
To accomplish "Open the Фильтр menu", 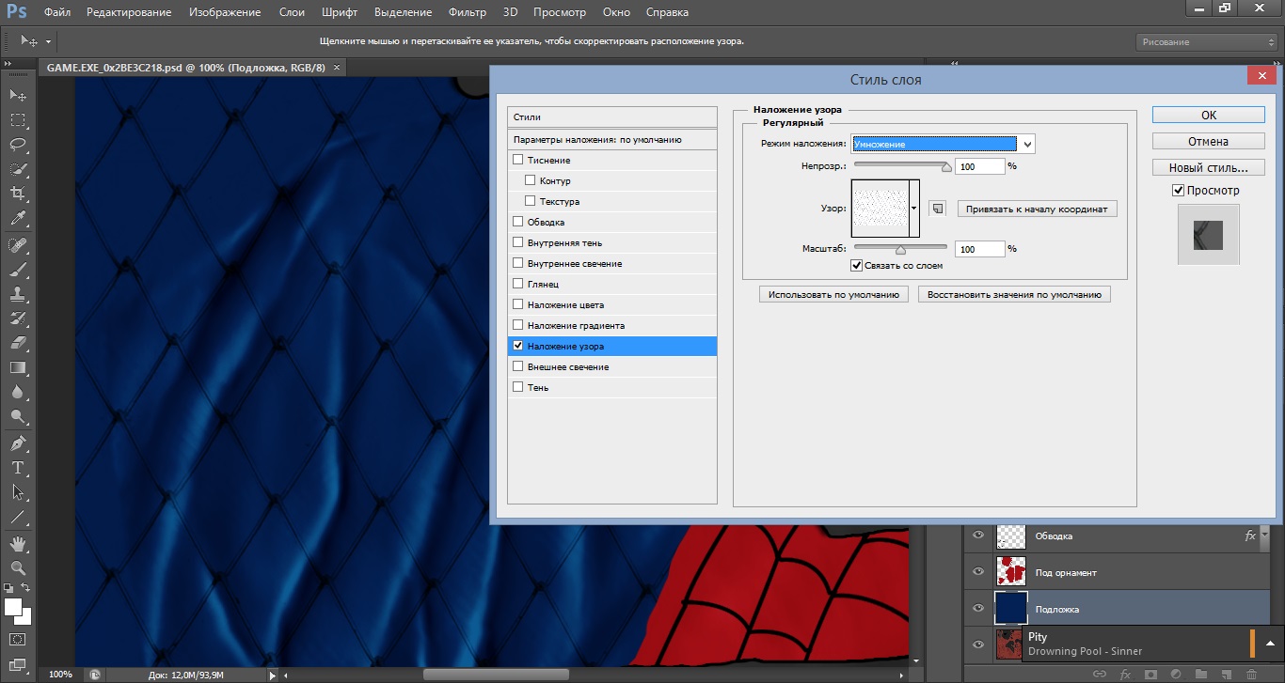I will [468, 12].
